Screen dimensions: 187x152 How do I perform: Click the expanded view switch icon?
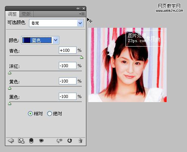point(21,141)
